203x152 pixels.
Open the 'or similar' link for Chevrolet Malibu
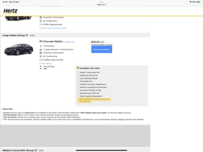[67, 42]
